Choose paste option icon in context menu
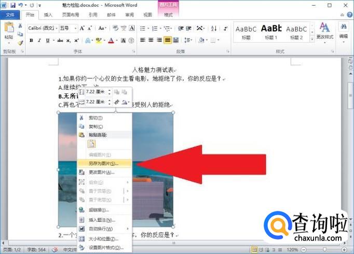This screenshot has width=354, height=254. pyautogui.click(x=91, y=144)
